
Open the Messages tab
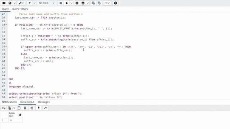43,102
